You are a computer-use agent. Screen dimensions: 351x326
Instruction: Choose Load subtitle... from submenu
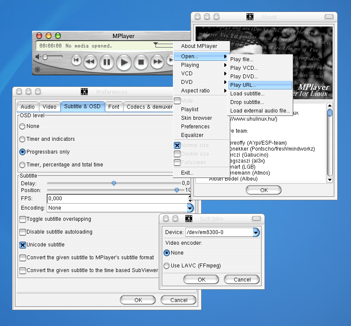point(260,94)
